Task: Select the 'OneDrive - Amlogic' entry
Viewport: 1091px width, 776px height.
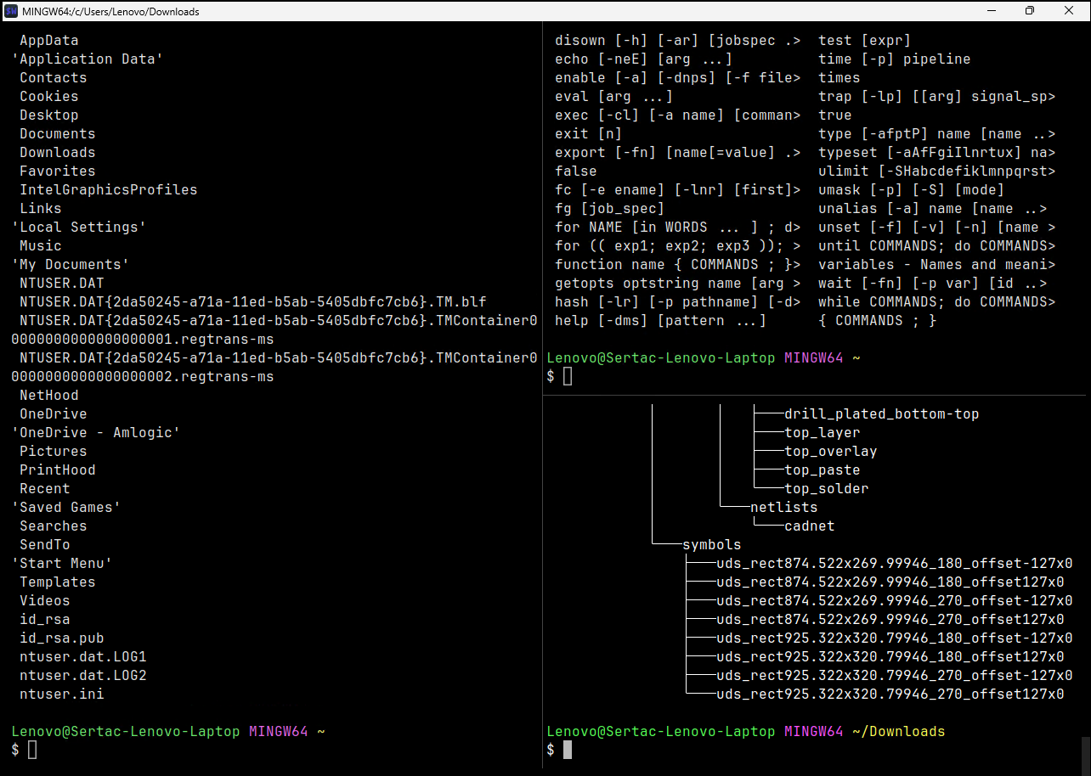Action: (x=96, y=433)
